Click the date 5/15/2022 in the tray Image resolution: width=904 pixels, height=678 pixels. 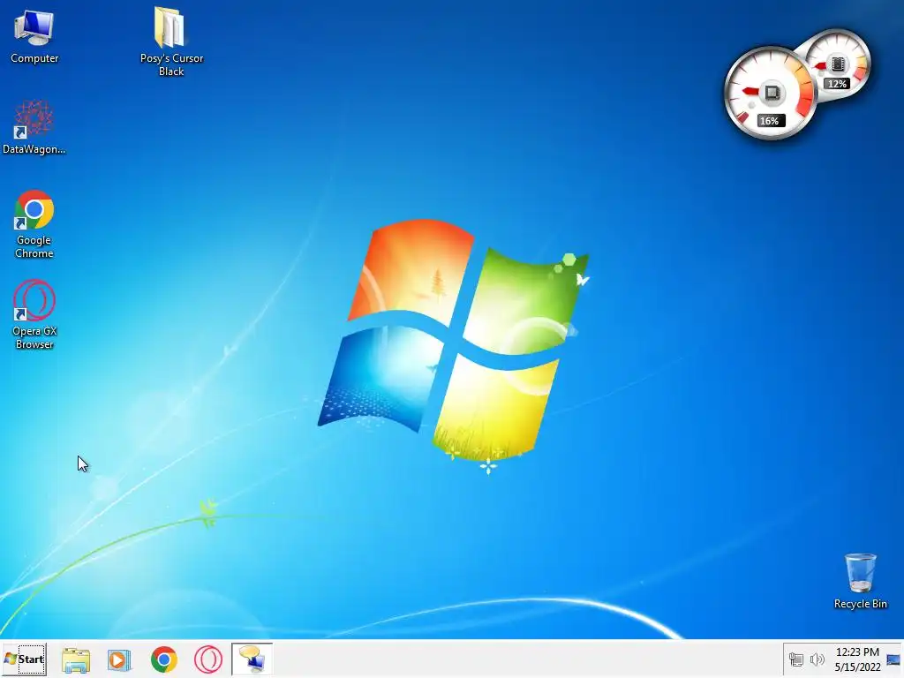click(x=857, y=667)
